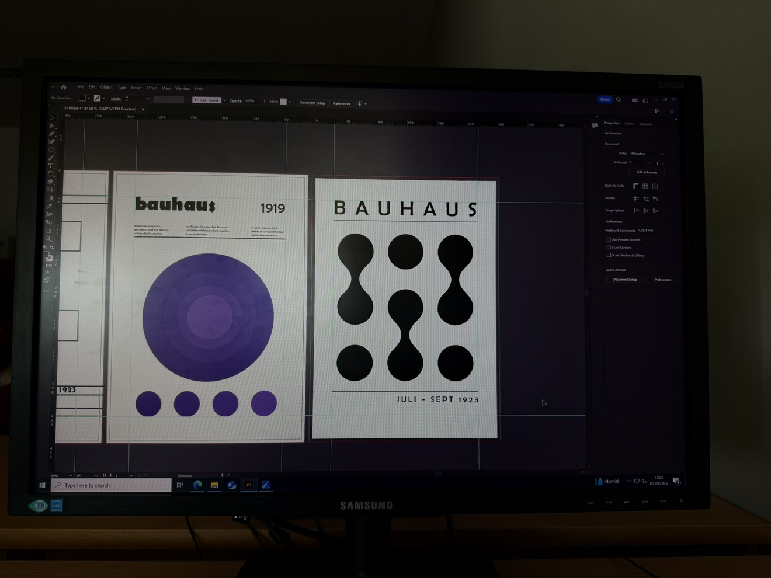
Task: Select the Eraser tool
Action: [50, 182]
